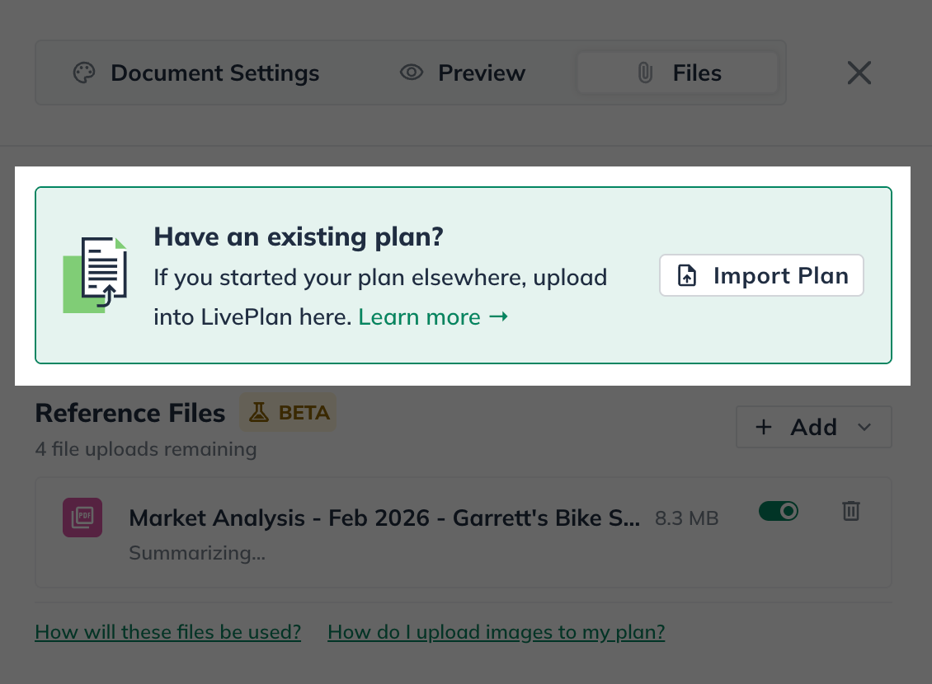Click the BETA flask badge

coord(289,412)
